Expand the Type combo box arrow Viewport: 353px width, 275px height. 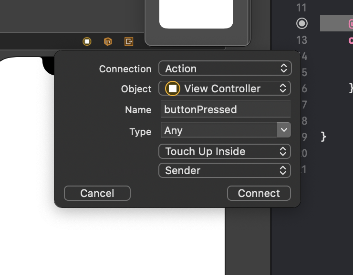pyautogui.click(x=284, y=130)
